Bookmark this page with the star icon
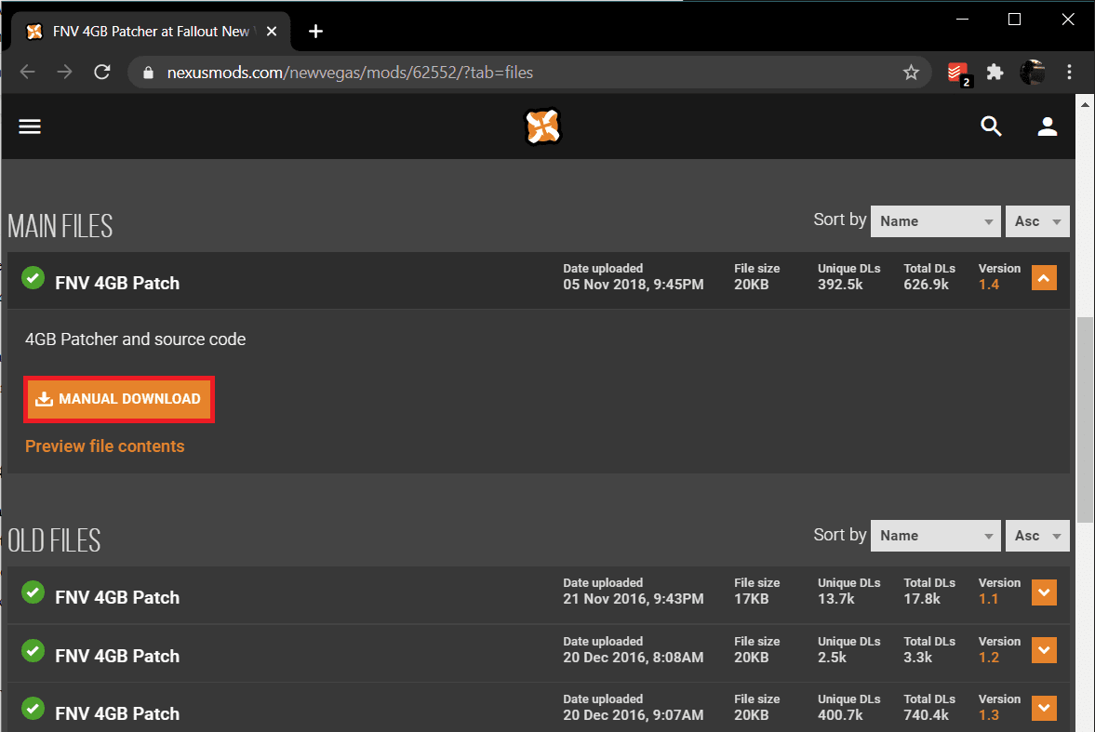Image resolution: width=1095 pixels, height=732 pixels. (911, 73)
